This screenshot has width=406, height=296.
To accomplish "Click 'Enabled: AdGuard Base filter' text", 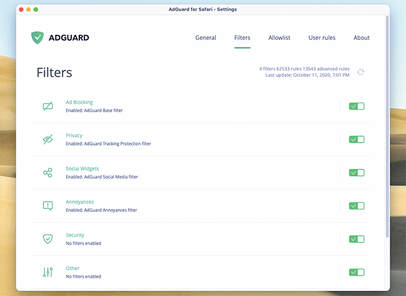I will (94, 110).
